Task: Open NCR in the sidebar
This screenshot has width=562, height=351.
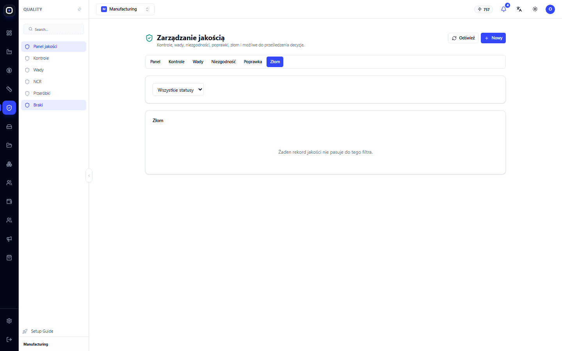Action: pyautogui.click(x=53, y=82)
